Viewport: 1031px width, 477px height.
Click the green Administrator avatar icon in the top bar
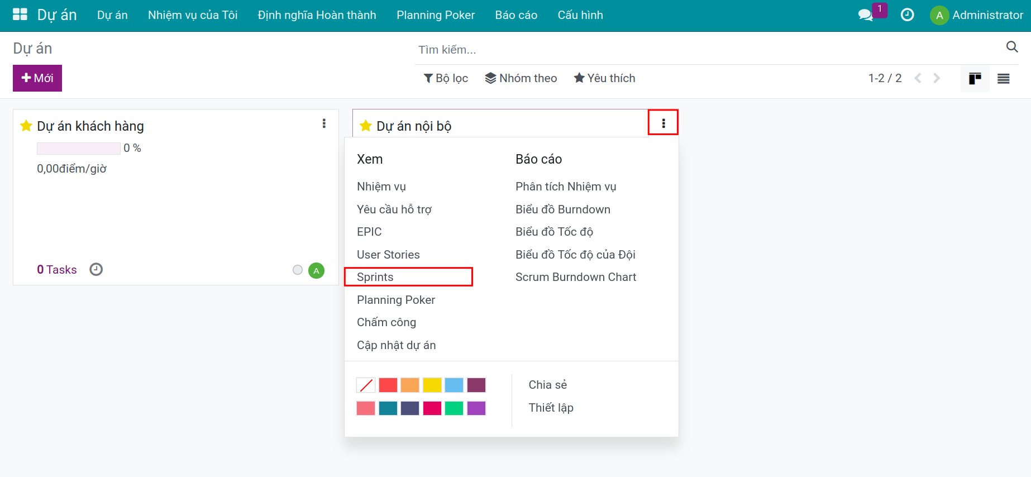point(939,15)
